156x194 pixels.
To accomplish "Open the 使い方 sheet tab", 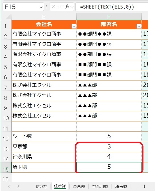I will click(x=41, y=186).
